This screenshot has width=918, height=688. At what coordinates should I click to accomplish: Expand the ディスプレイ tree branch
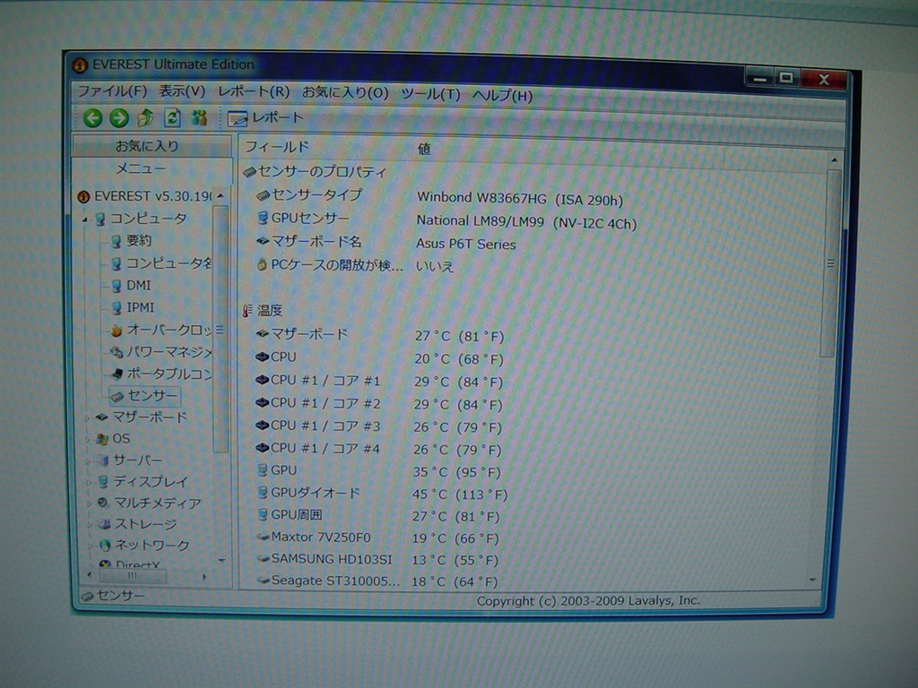[88, 483]
